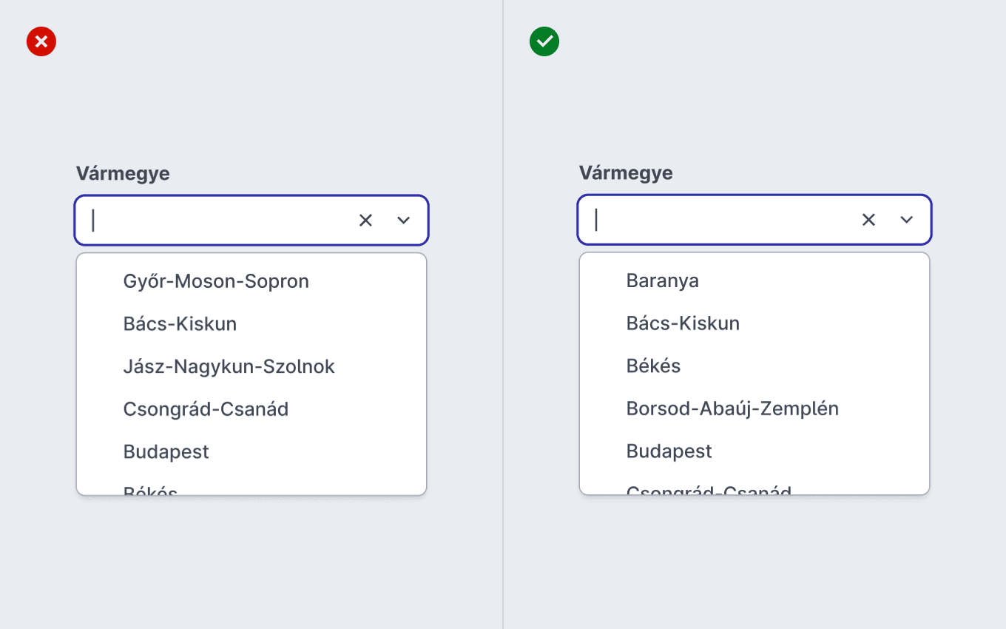Click the left Vármegye field label
The height and width of the screenshot is (629, 1006).
pyautogui.click(x=123, y=174)
